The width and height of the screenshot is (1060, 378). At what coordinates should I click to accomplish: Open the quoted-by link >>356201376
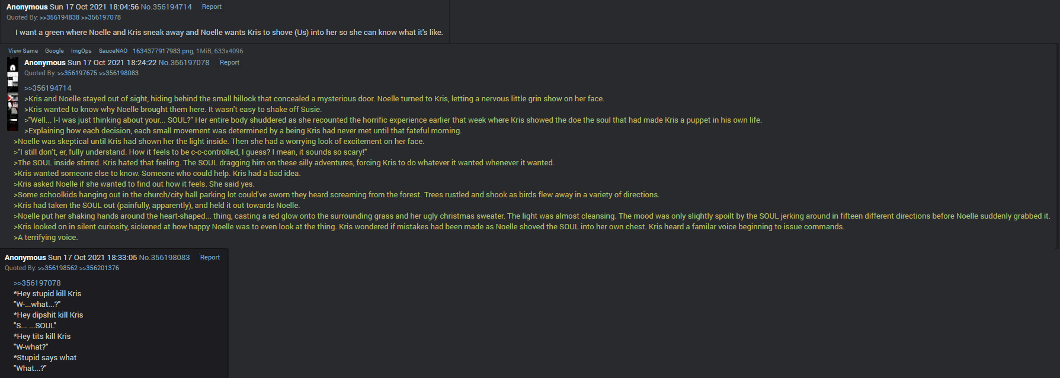point(99,268)
